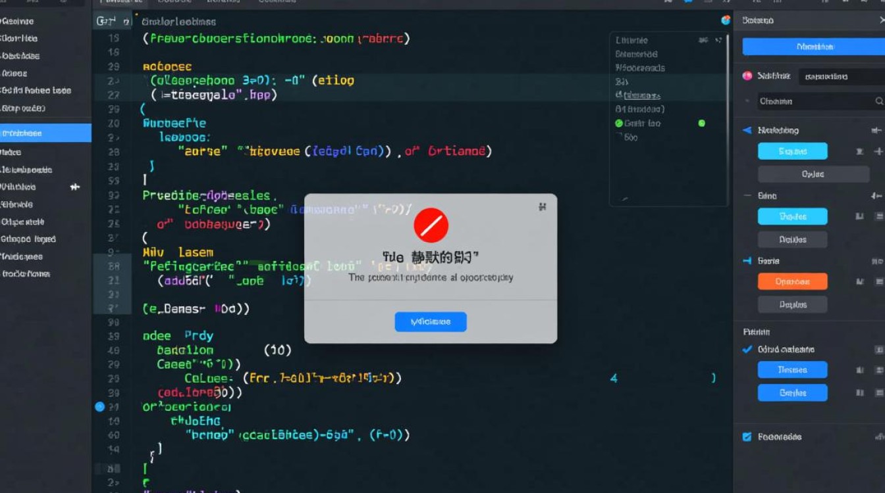Screen dimensions: 885x493
Task: Toggle the blue checkbox at the right panel bottom
Action: 747,436
